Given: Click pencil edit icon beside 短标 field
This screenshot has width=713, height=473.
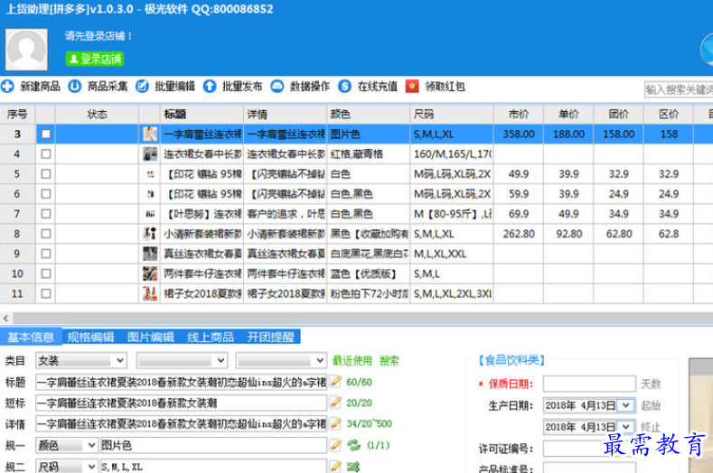Looking at the screenshot, I should click(335, 402).
